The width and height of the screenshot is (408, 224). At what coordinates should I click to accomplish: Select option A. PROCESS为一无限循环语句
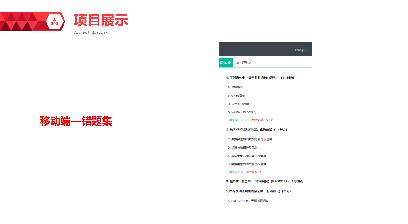click(248, 201)
